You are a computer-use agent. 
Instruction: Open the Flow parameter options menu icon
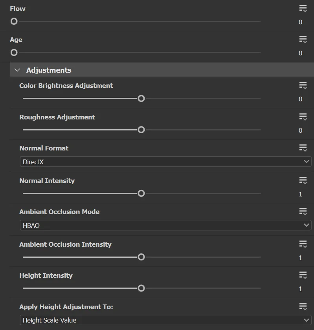[303, 8]
